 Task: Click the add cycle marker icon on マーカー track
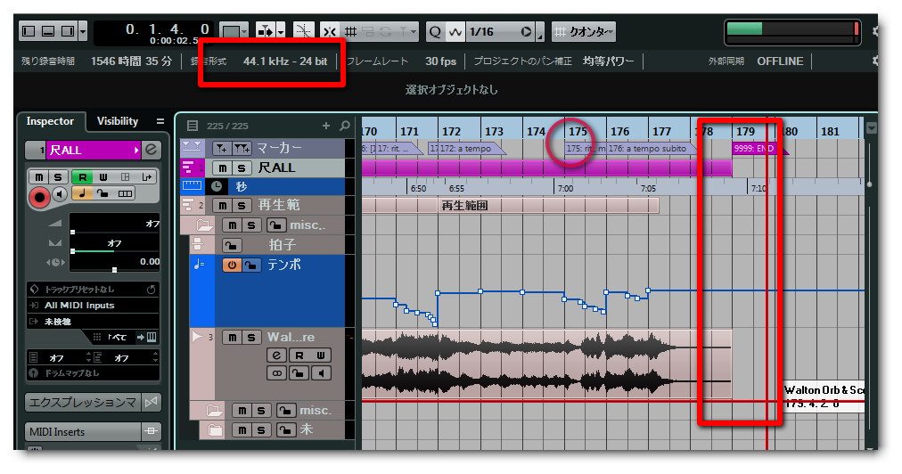pyautogui.click(x=241, y=149)
